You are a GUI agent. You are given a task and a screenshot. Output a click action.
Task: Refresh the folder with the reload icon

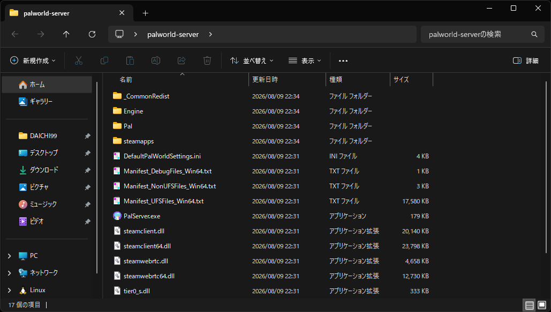tap(92, 34)
